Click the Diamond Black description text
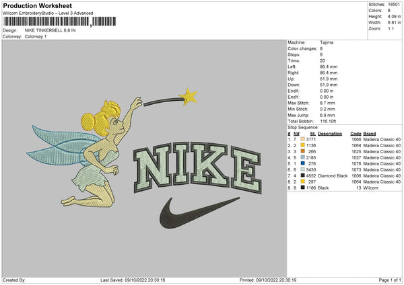 (333, 176)
